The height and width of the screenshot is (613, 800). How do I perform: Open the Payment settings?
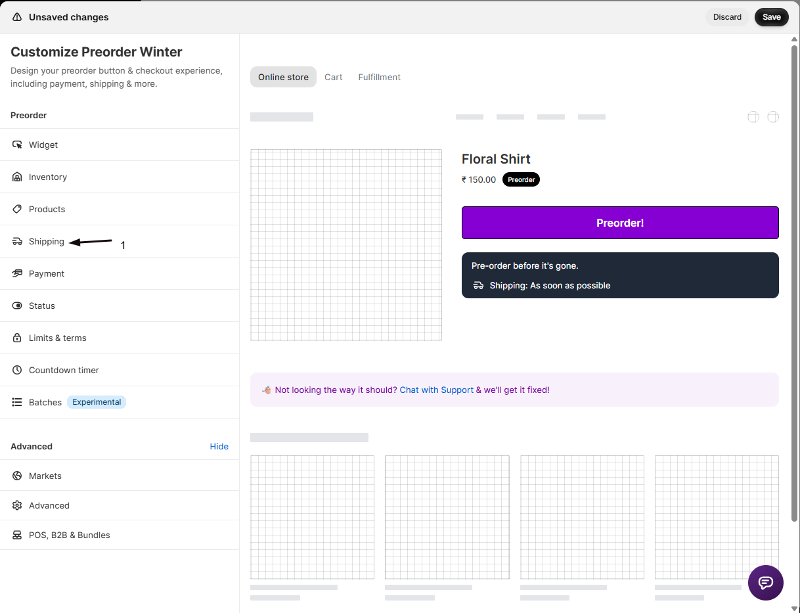[x=120, y=273]
